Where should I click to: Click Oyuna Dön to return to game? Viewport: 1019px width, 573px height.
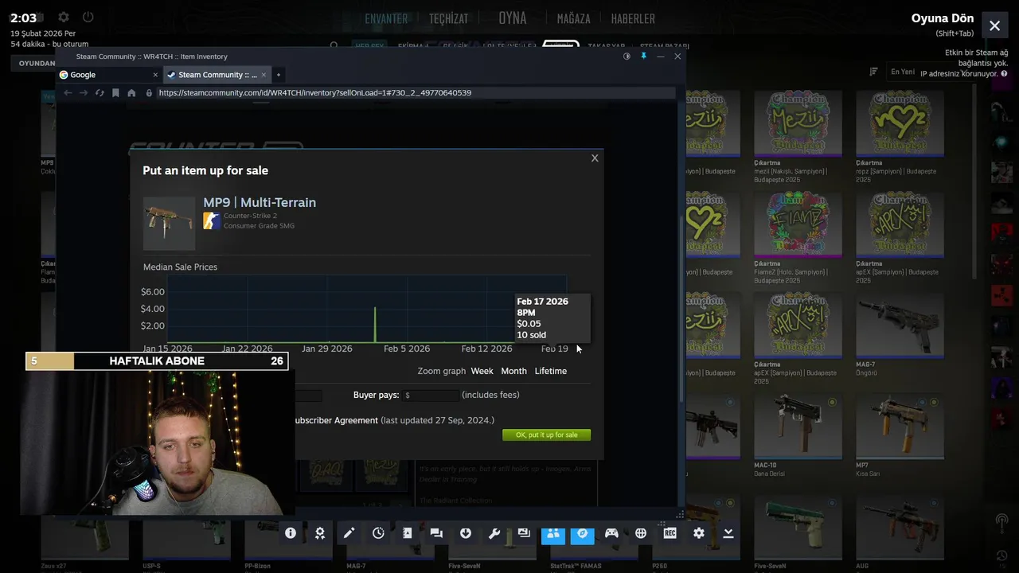click(943, 18)
